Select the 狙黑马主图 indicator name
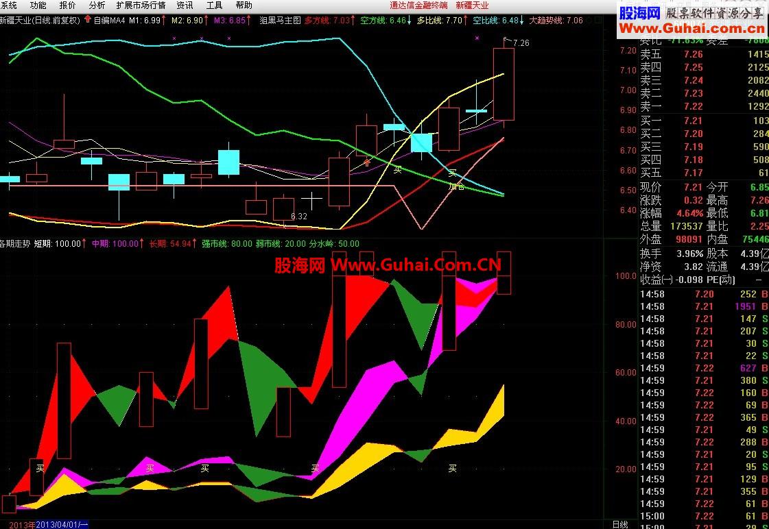The height and width of the screenshot is (529, 769). pyautogui.click(x=280, y=21)
